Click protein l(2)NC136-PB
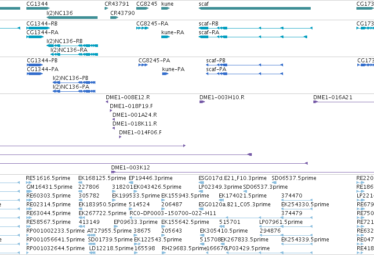Viewport: 374px width, 255px height. (74, 83)
